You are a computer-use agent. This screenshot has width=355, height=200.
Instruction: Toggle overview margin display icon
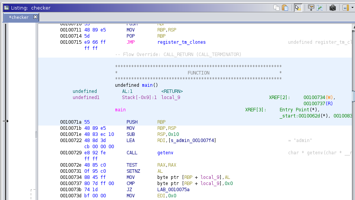tap(345, 8)
